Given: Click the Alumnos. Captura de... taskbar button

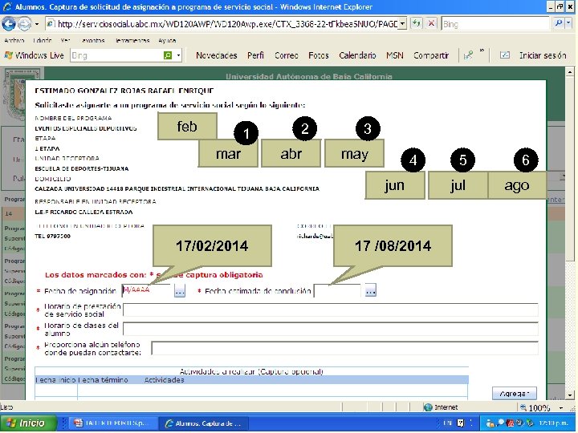Looking at the screenshot, I should tap(204, 423).
